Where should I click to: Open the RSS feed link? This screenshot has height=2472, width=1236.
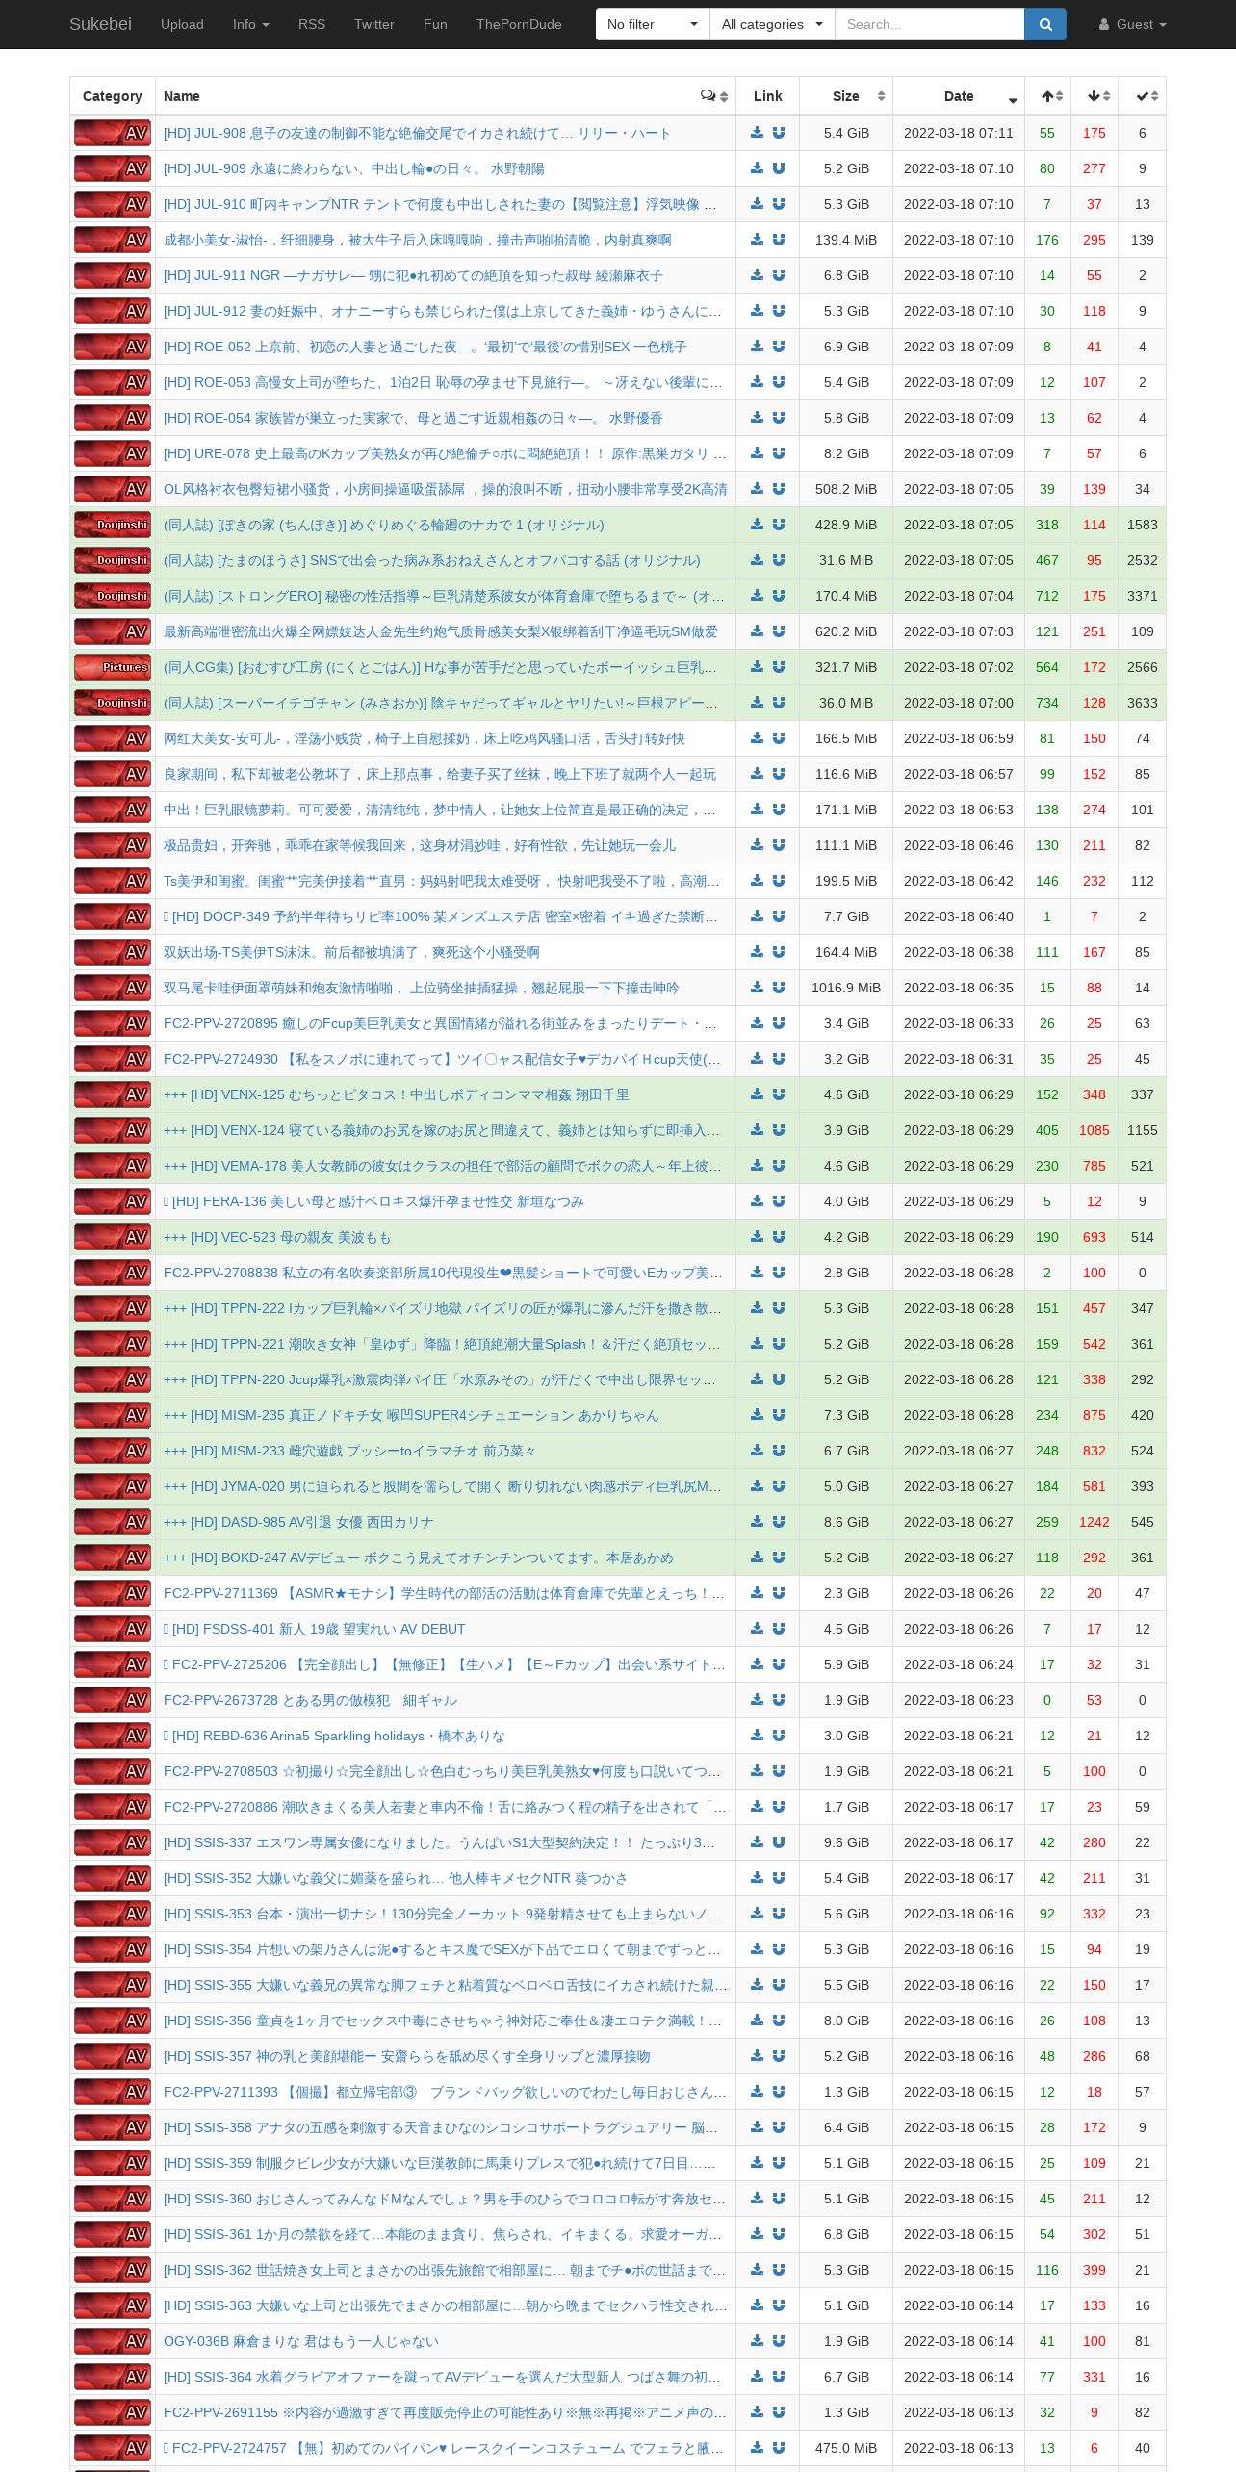[312, 24]
